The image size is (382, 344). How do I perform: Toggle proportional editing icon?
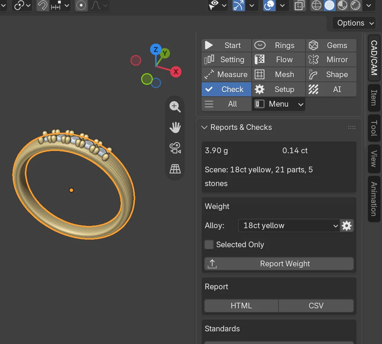(81, 5)
